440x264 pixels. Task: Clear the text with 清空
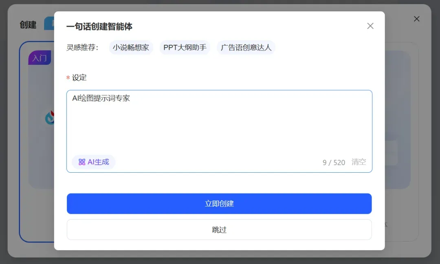coord(359,162)
